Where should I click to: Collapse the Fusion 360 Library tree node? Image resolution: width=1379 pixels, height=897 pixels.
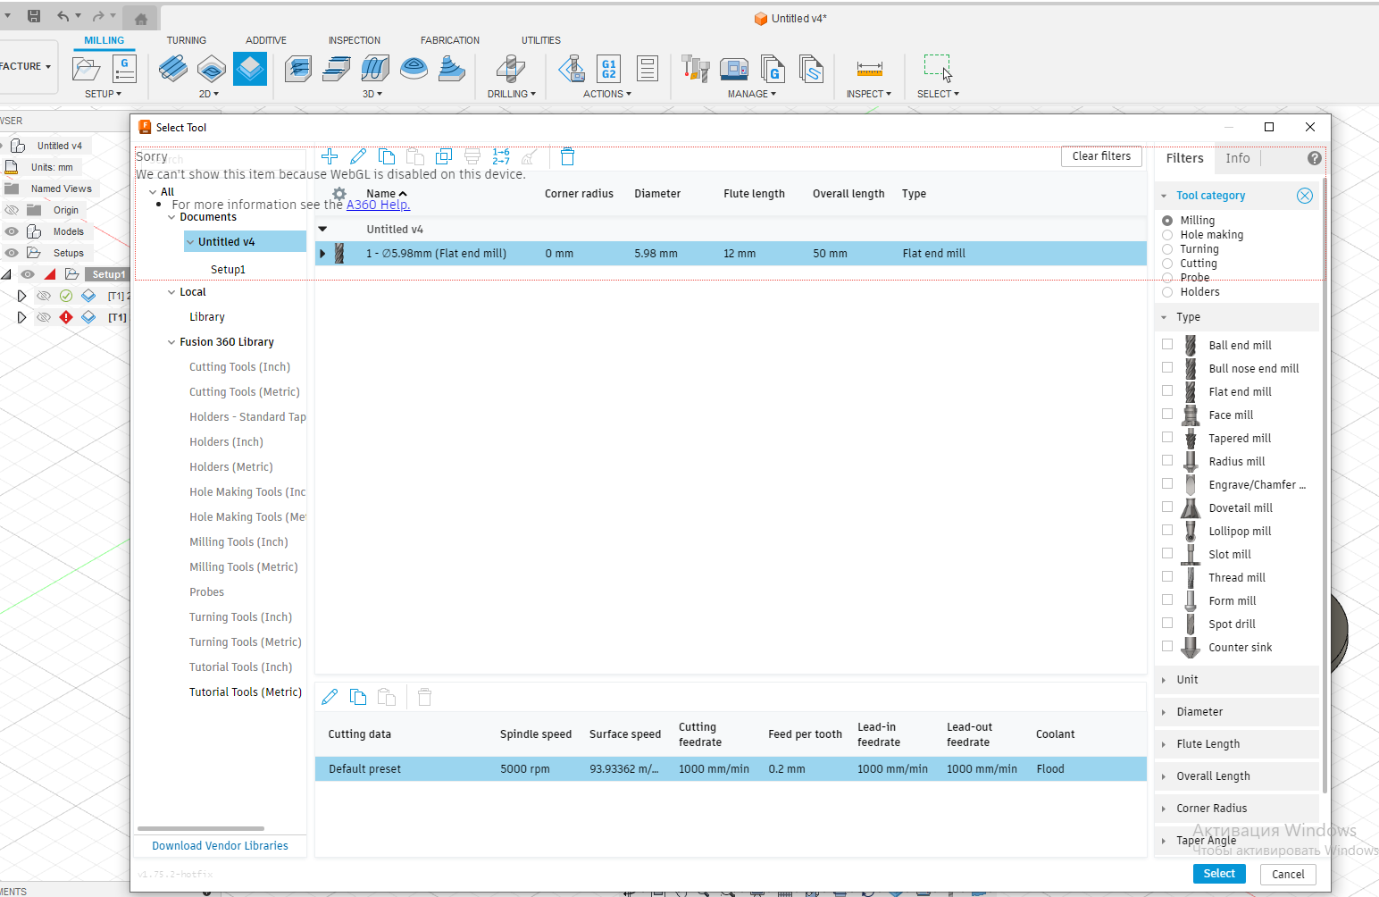point(171,342)
